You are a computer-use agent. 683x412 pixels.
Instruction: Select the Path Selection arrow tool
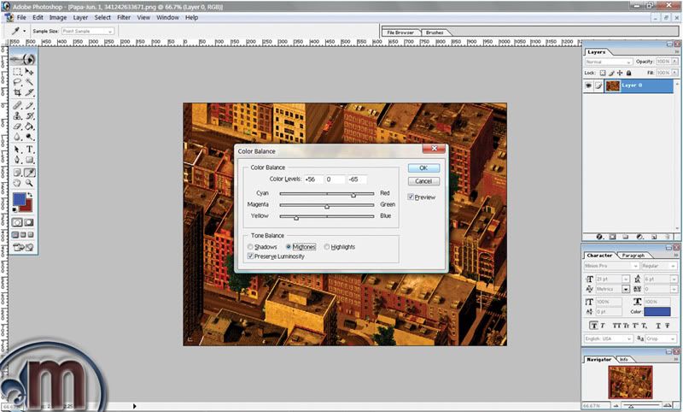(17, 150)
